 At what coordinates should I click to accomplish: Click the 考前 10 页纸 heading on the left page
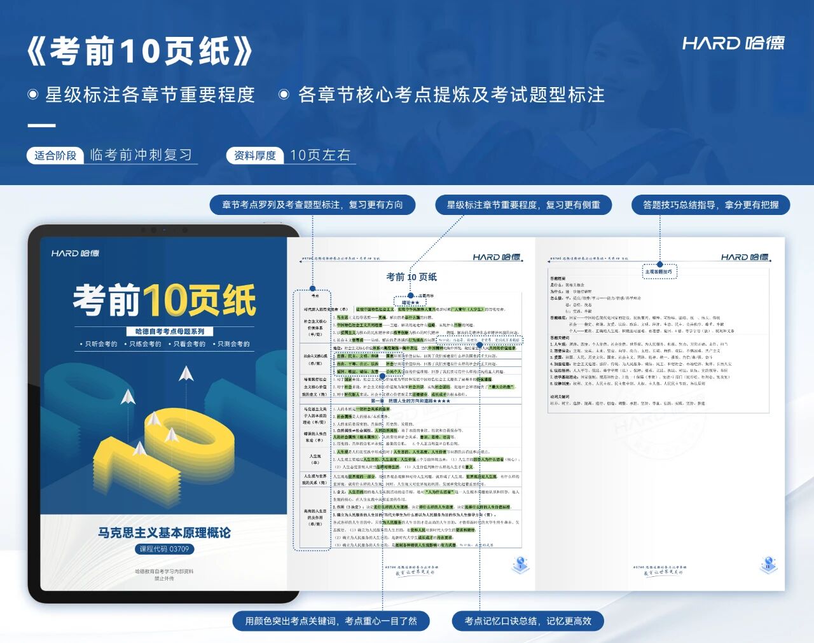click(x=411, y=277)
